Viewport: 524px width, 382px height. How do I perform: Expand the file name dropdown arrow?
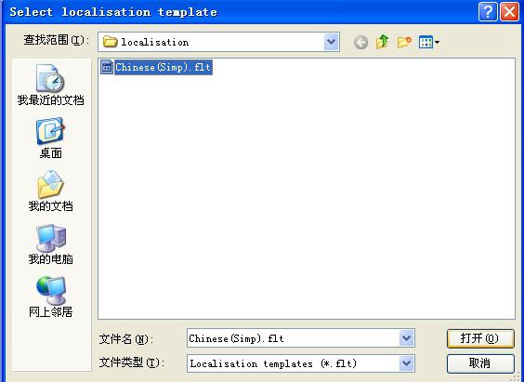[407, 338]
